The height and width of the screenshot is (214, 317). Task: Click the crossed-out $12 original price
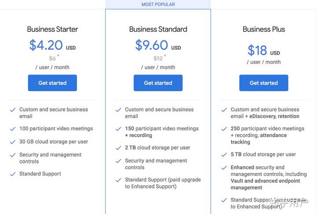point(158,58)
